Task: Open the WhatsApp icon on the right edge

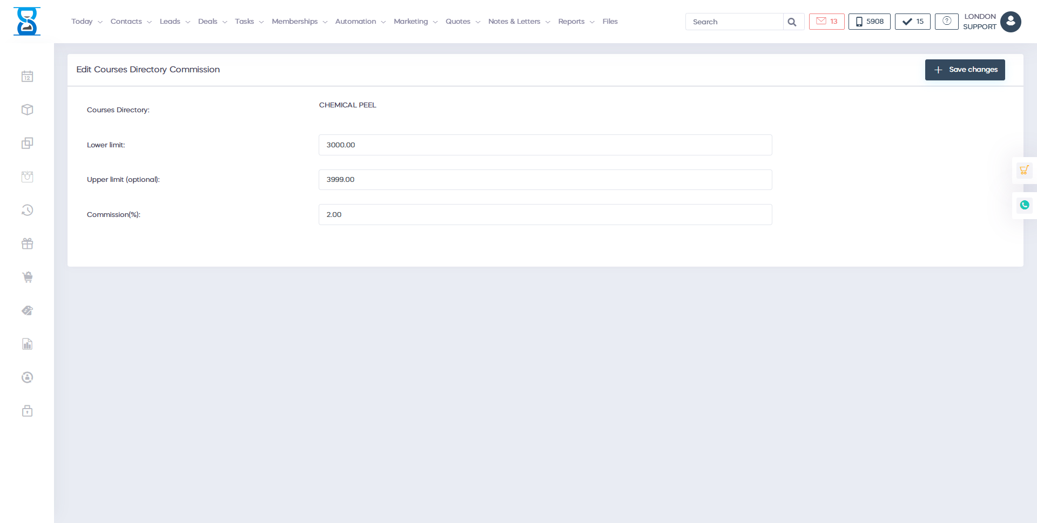Action: (1025, 205)
